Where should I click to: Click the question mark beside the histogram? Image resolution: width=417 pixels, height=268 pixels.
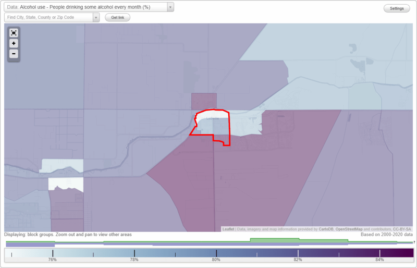pyautogui.click(x=414, y=242)
